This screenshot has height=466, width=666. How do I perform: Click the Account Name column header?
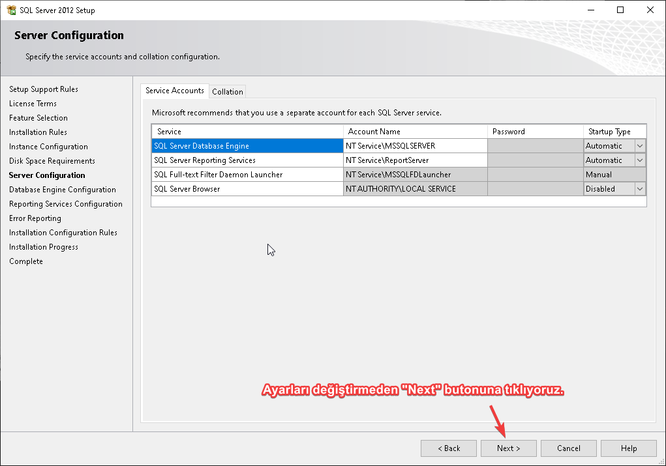click(x=416, y=132)
